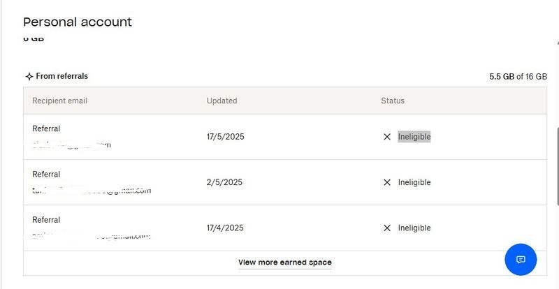Click the X icon in the 17/5/2025 row
This screenshot has width=559, height=289.
tap(387, 137)
